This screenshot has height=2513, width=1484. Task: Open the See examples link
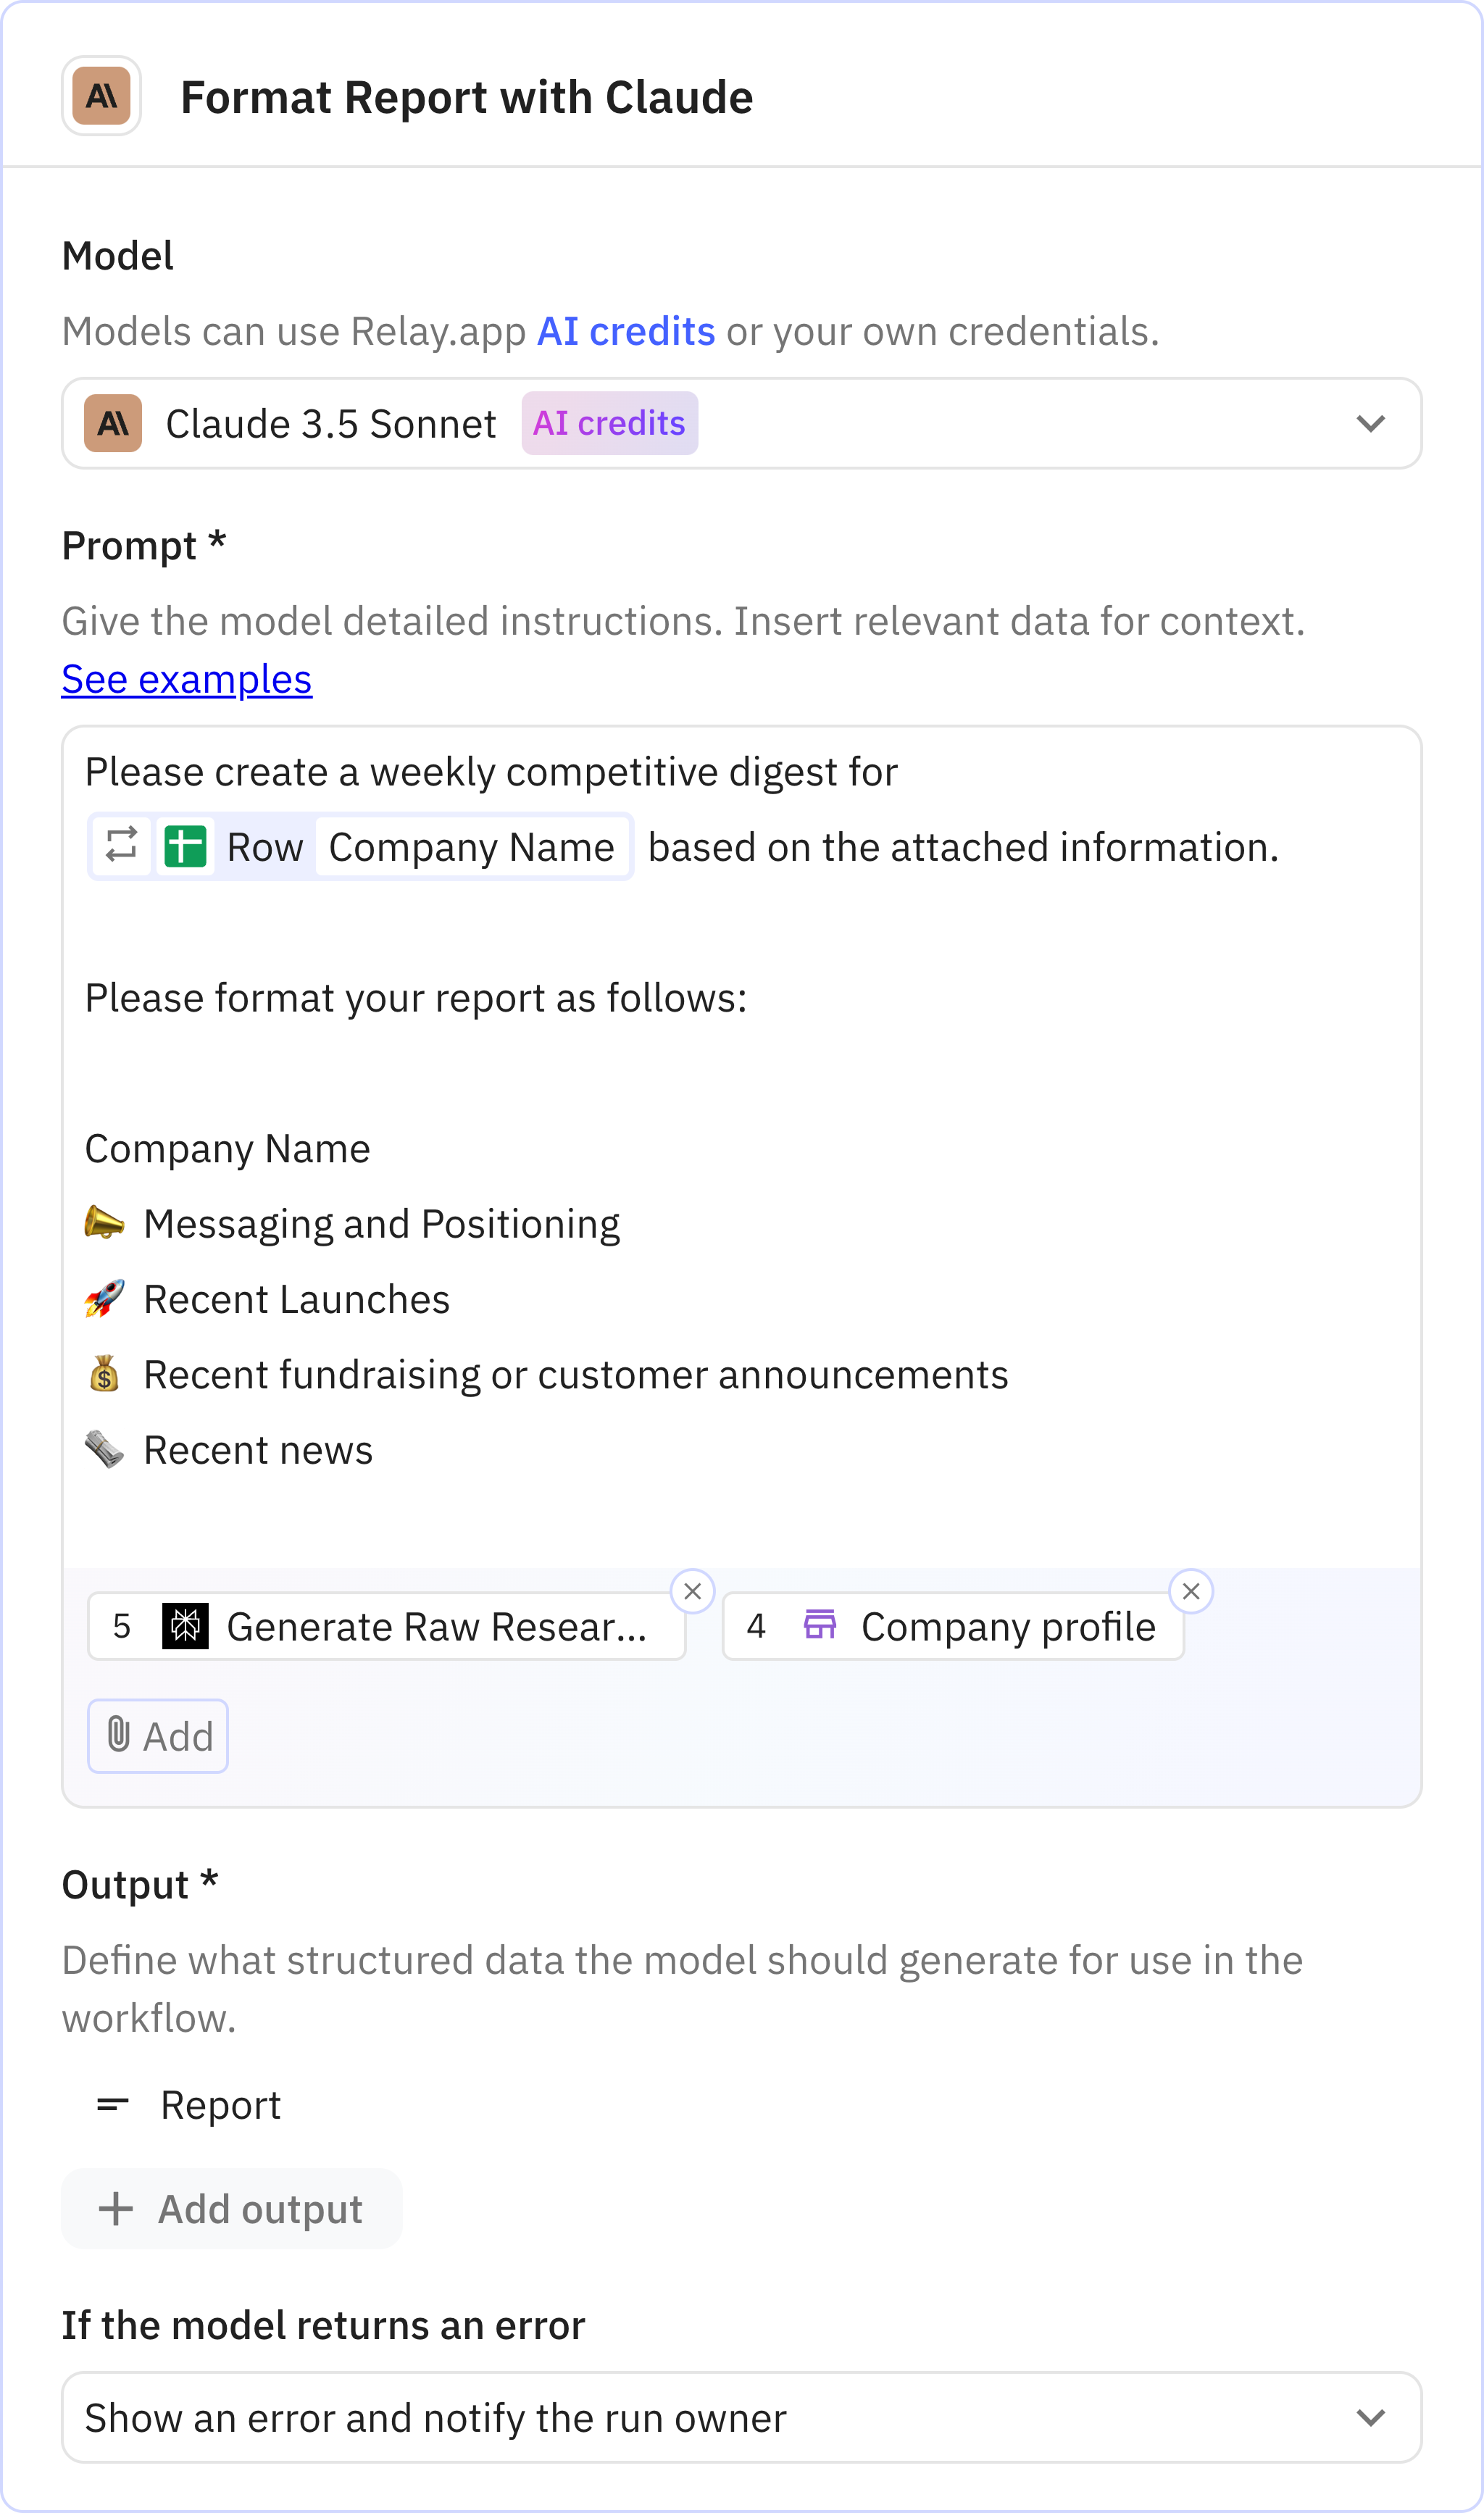(187, 680)
